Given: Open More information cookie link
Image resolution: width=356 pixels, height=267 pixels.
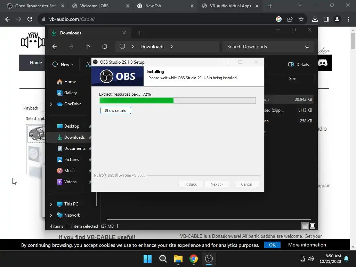Looking at the screenshot, I should pos(307,245).
